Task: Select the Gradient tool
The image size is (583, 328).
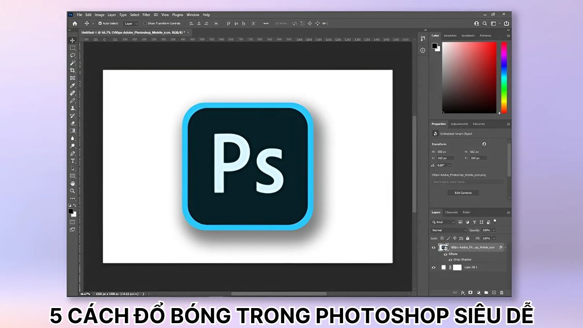Action: pyautogui.click(x=72, y=130)
